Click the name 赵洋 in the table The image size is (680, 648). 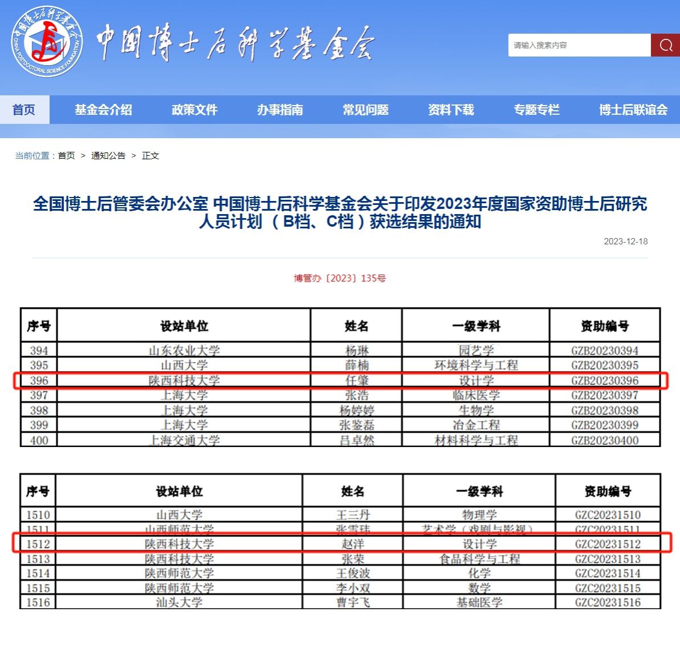pos(353,544)
